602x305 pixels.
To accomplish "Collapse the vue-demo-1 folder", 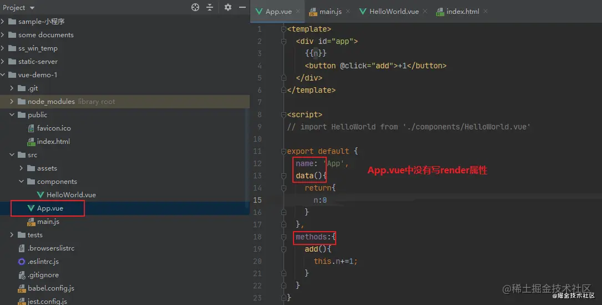I will pyautogui.click(x=3, y=75).
